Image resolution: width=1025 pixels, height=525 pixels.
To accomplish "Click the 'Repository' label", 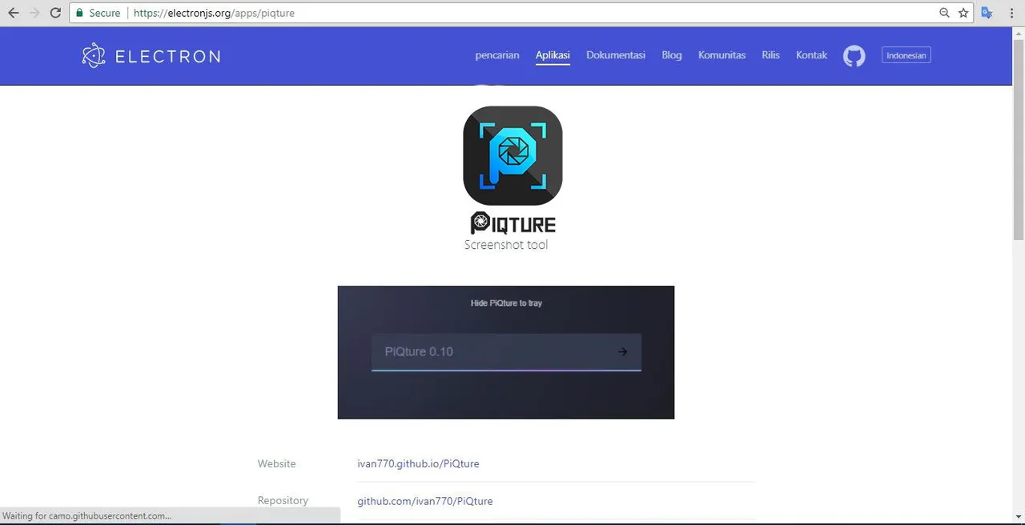I will pyautogui.click(x=283, y=500).
